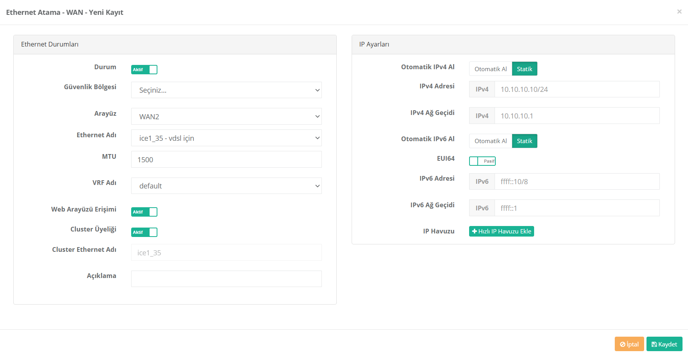This screenshot has height=357, width=688.
Task: Expand the Arayüz WAN2 dropdown
Action: coord(226,117)
